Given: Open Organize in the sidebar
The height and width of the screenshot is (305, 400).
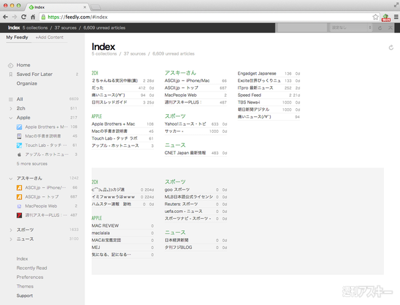Looking at the screenshot, I should pyautogui.click(x=27, y=83).
